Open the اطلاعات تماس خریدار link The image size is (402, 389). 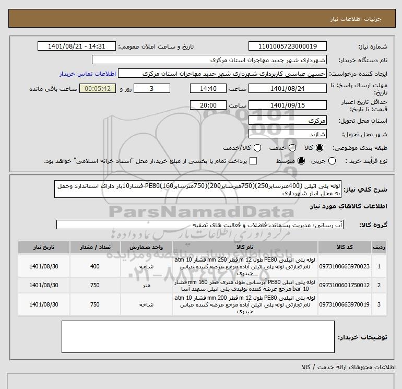88,74
